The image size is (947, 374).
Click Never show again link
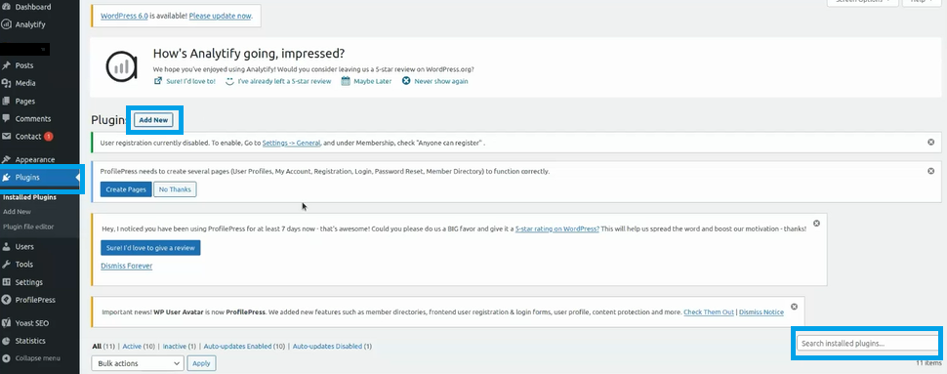(441, 81)
